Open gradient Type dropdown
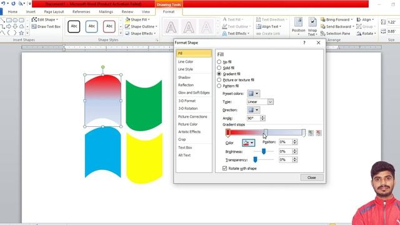This screenshot has width=400, height=225. (x=270, y=102)
